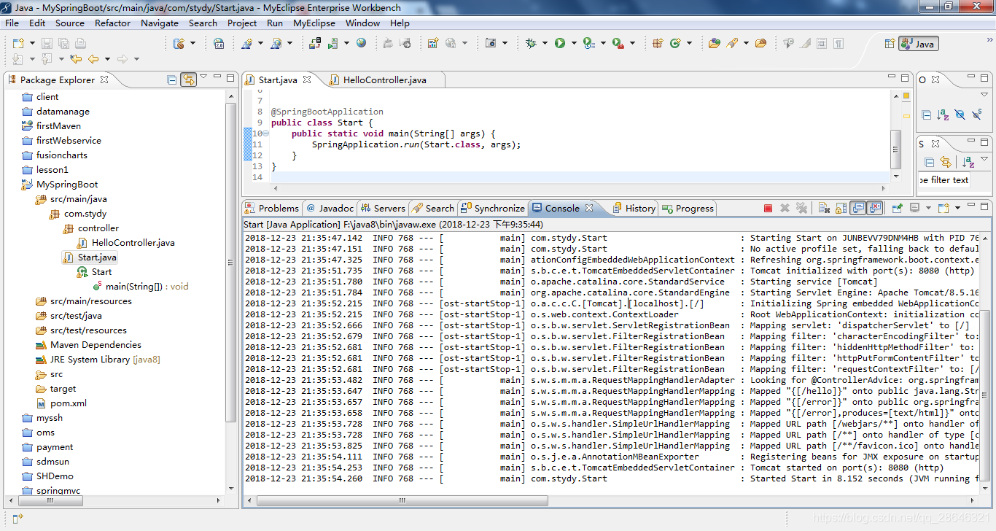Minimize the Console panel
The width and height of the screenshot is (996, 531).
tap(971, 204)
